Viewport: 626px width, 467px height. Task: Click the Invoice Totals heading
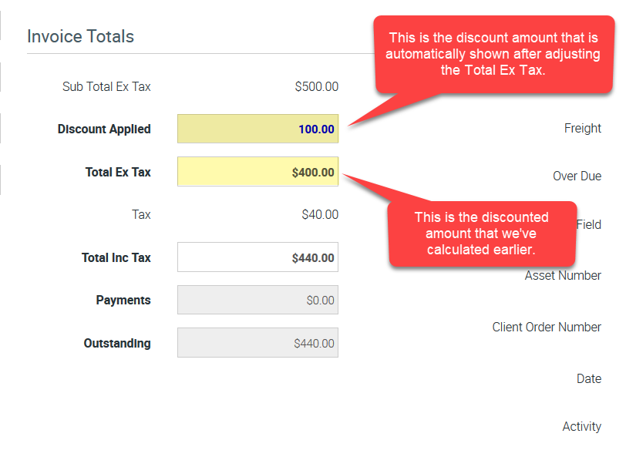pyautogui.click(x=80, y=36)
